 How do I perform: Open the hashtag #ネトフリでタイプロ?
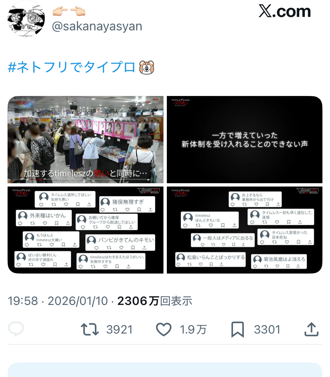[71, 67]
